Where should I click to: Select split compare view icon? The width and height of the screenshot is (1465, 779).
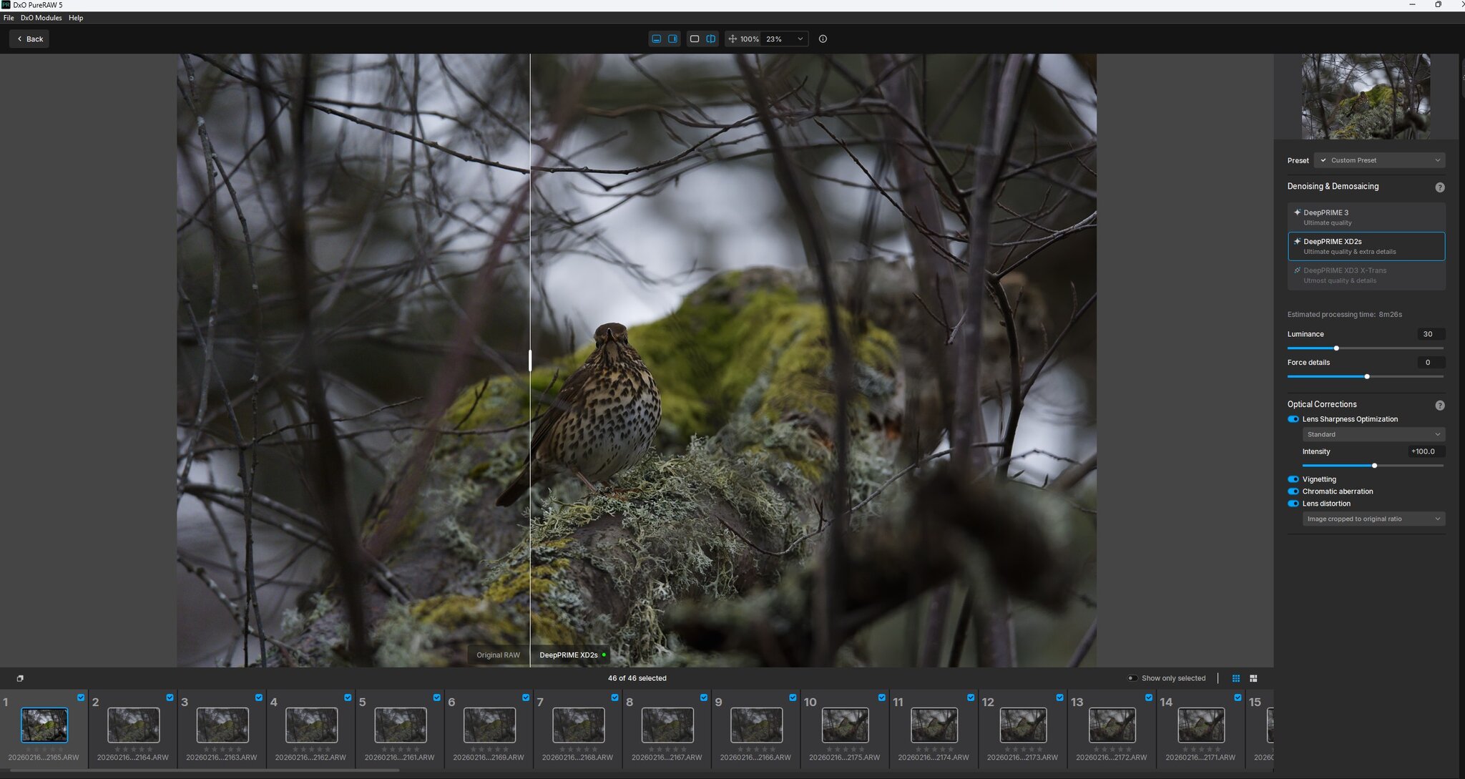pos(711,39)
